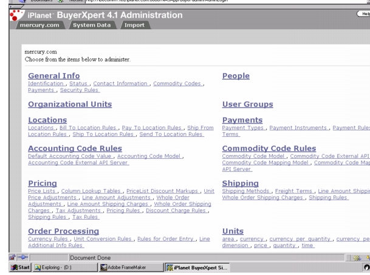The image size is (370, 275).
Task: Open the Terms link under Payments
Action: 230,134
